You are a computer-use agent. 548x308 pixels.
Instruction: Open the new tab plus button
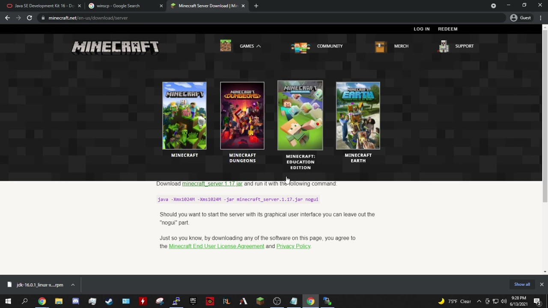(x=256, y=6)
